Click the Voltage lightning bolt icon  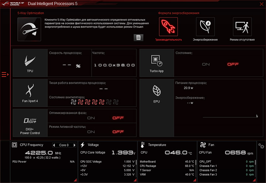point(83,145)
